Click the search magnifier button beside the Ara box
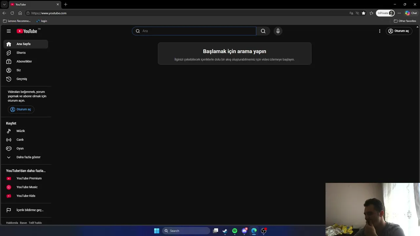The height and width of the screenshot is (236, 420). point(263,31)
